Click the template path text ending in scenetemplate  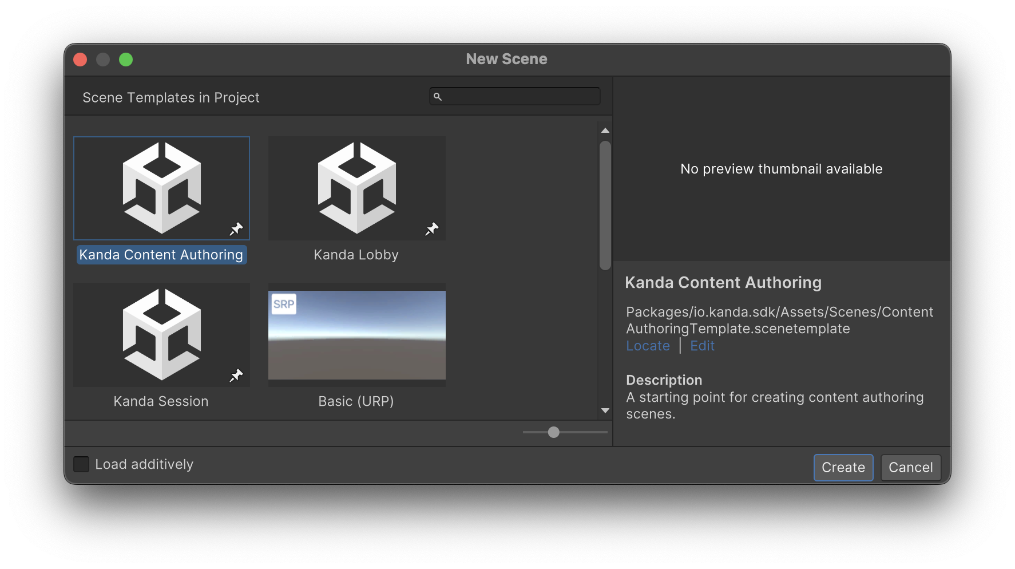tap(779, 320)
